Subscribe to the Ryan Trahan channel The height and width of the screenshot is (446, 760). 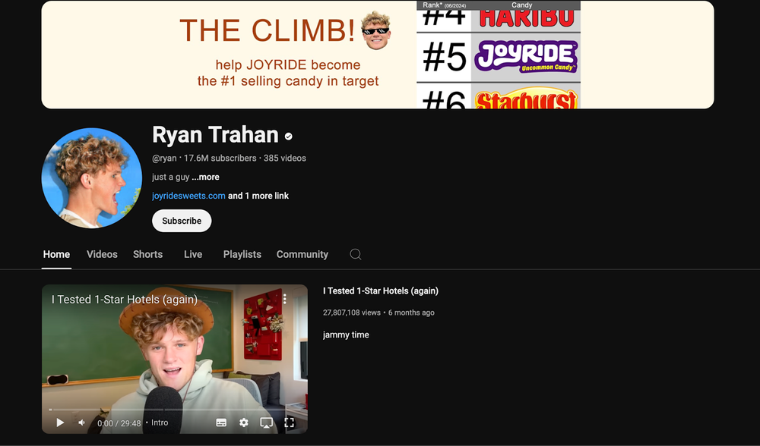[182, 221]
